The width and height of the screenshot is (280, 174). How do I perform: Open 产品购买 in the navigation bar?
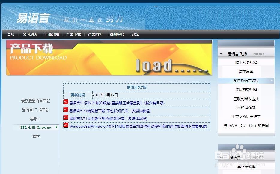click(x=95, y=34)
